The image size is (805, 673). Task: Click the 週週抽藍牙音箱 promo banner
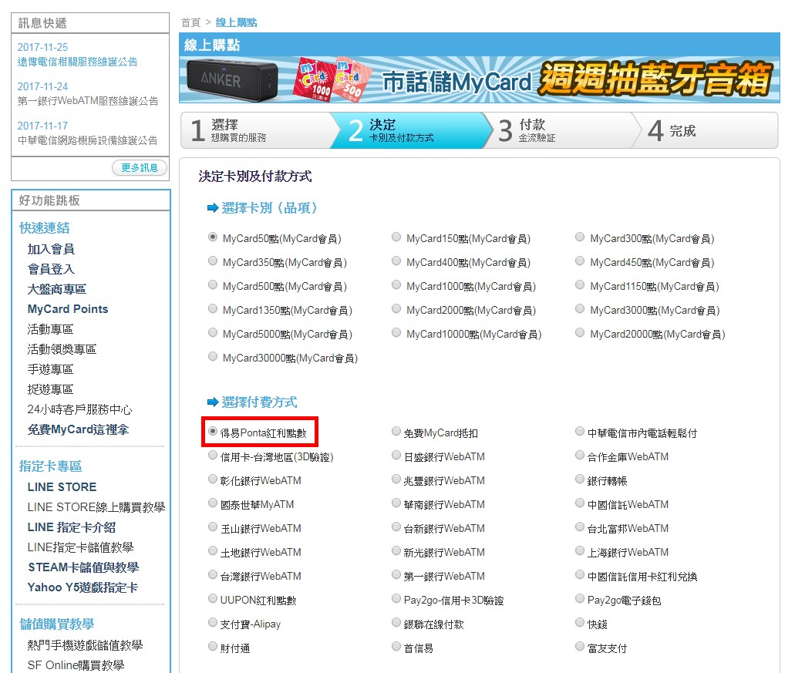point(480,79)
